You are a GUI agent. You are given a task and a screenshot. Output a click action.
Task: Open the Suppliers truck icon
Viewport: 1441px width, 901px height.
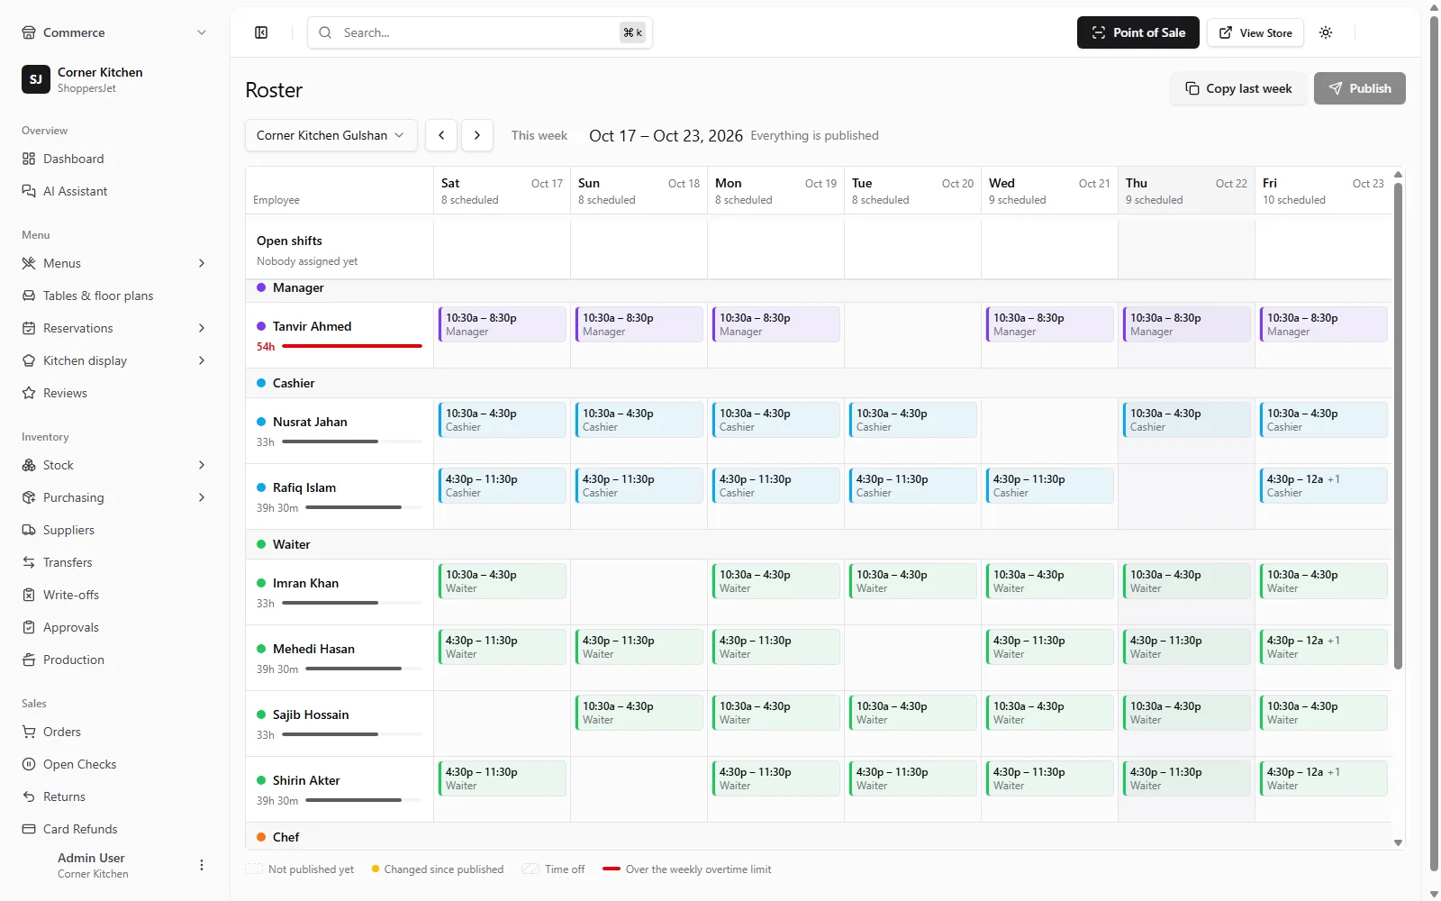29,530
